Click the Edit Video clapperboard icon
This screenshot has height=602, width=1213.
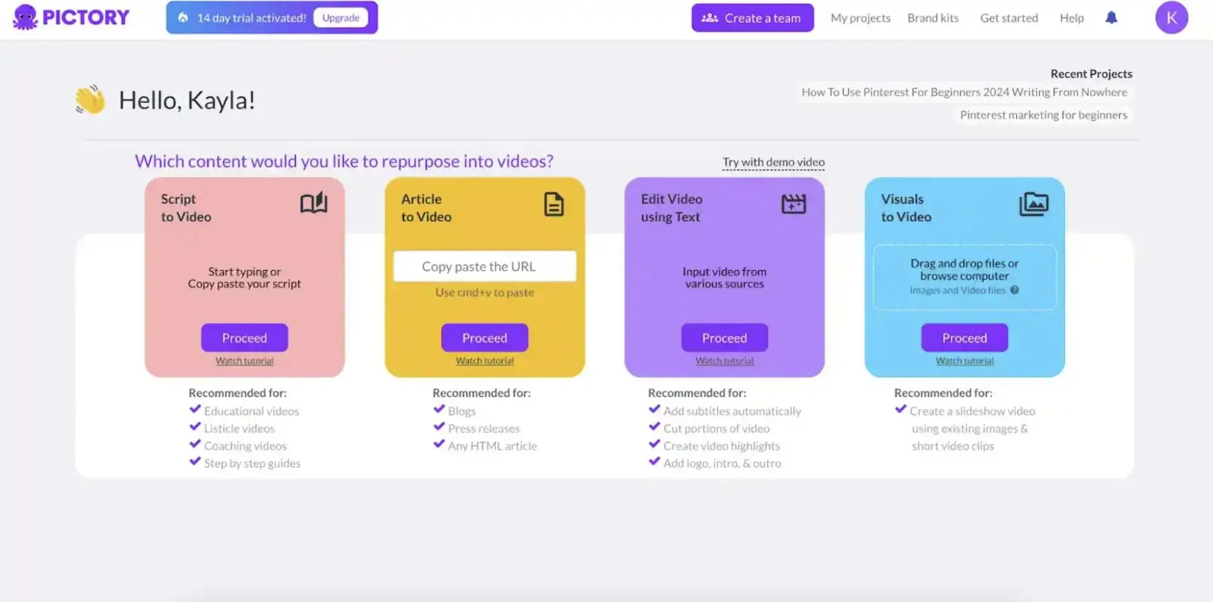(793, 204)
